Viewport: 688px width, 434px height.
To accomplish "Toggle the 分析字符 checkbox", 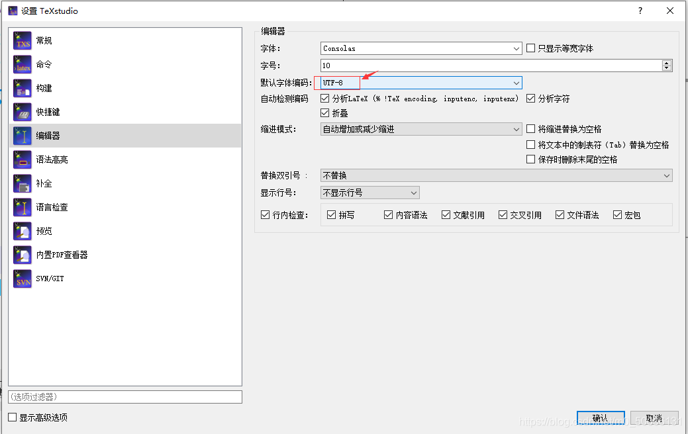I will click(530, 98).
